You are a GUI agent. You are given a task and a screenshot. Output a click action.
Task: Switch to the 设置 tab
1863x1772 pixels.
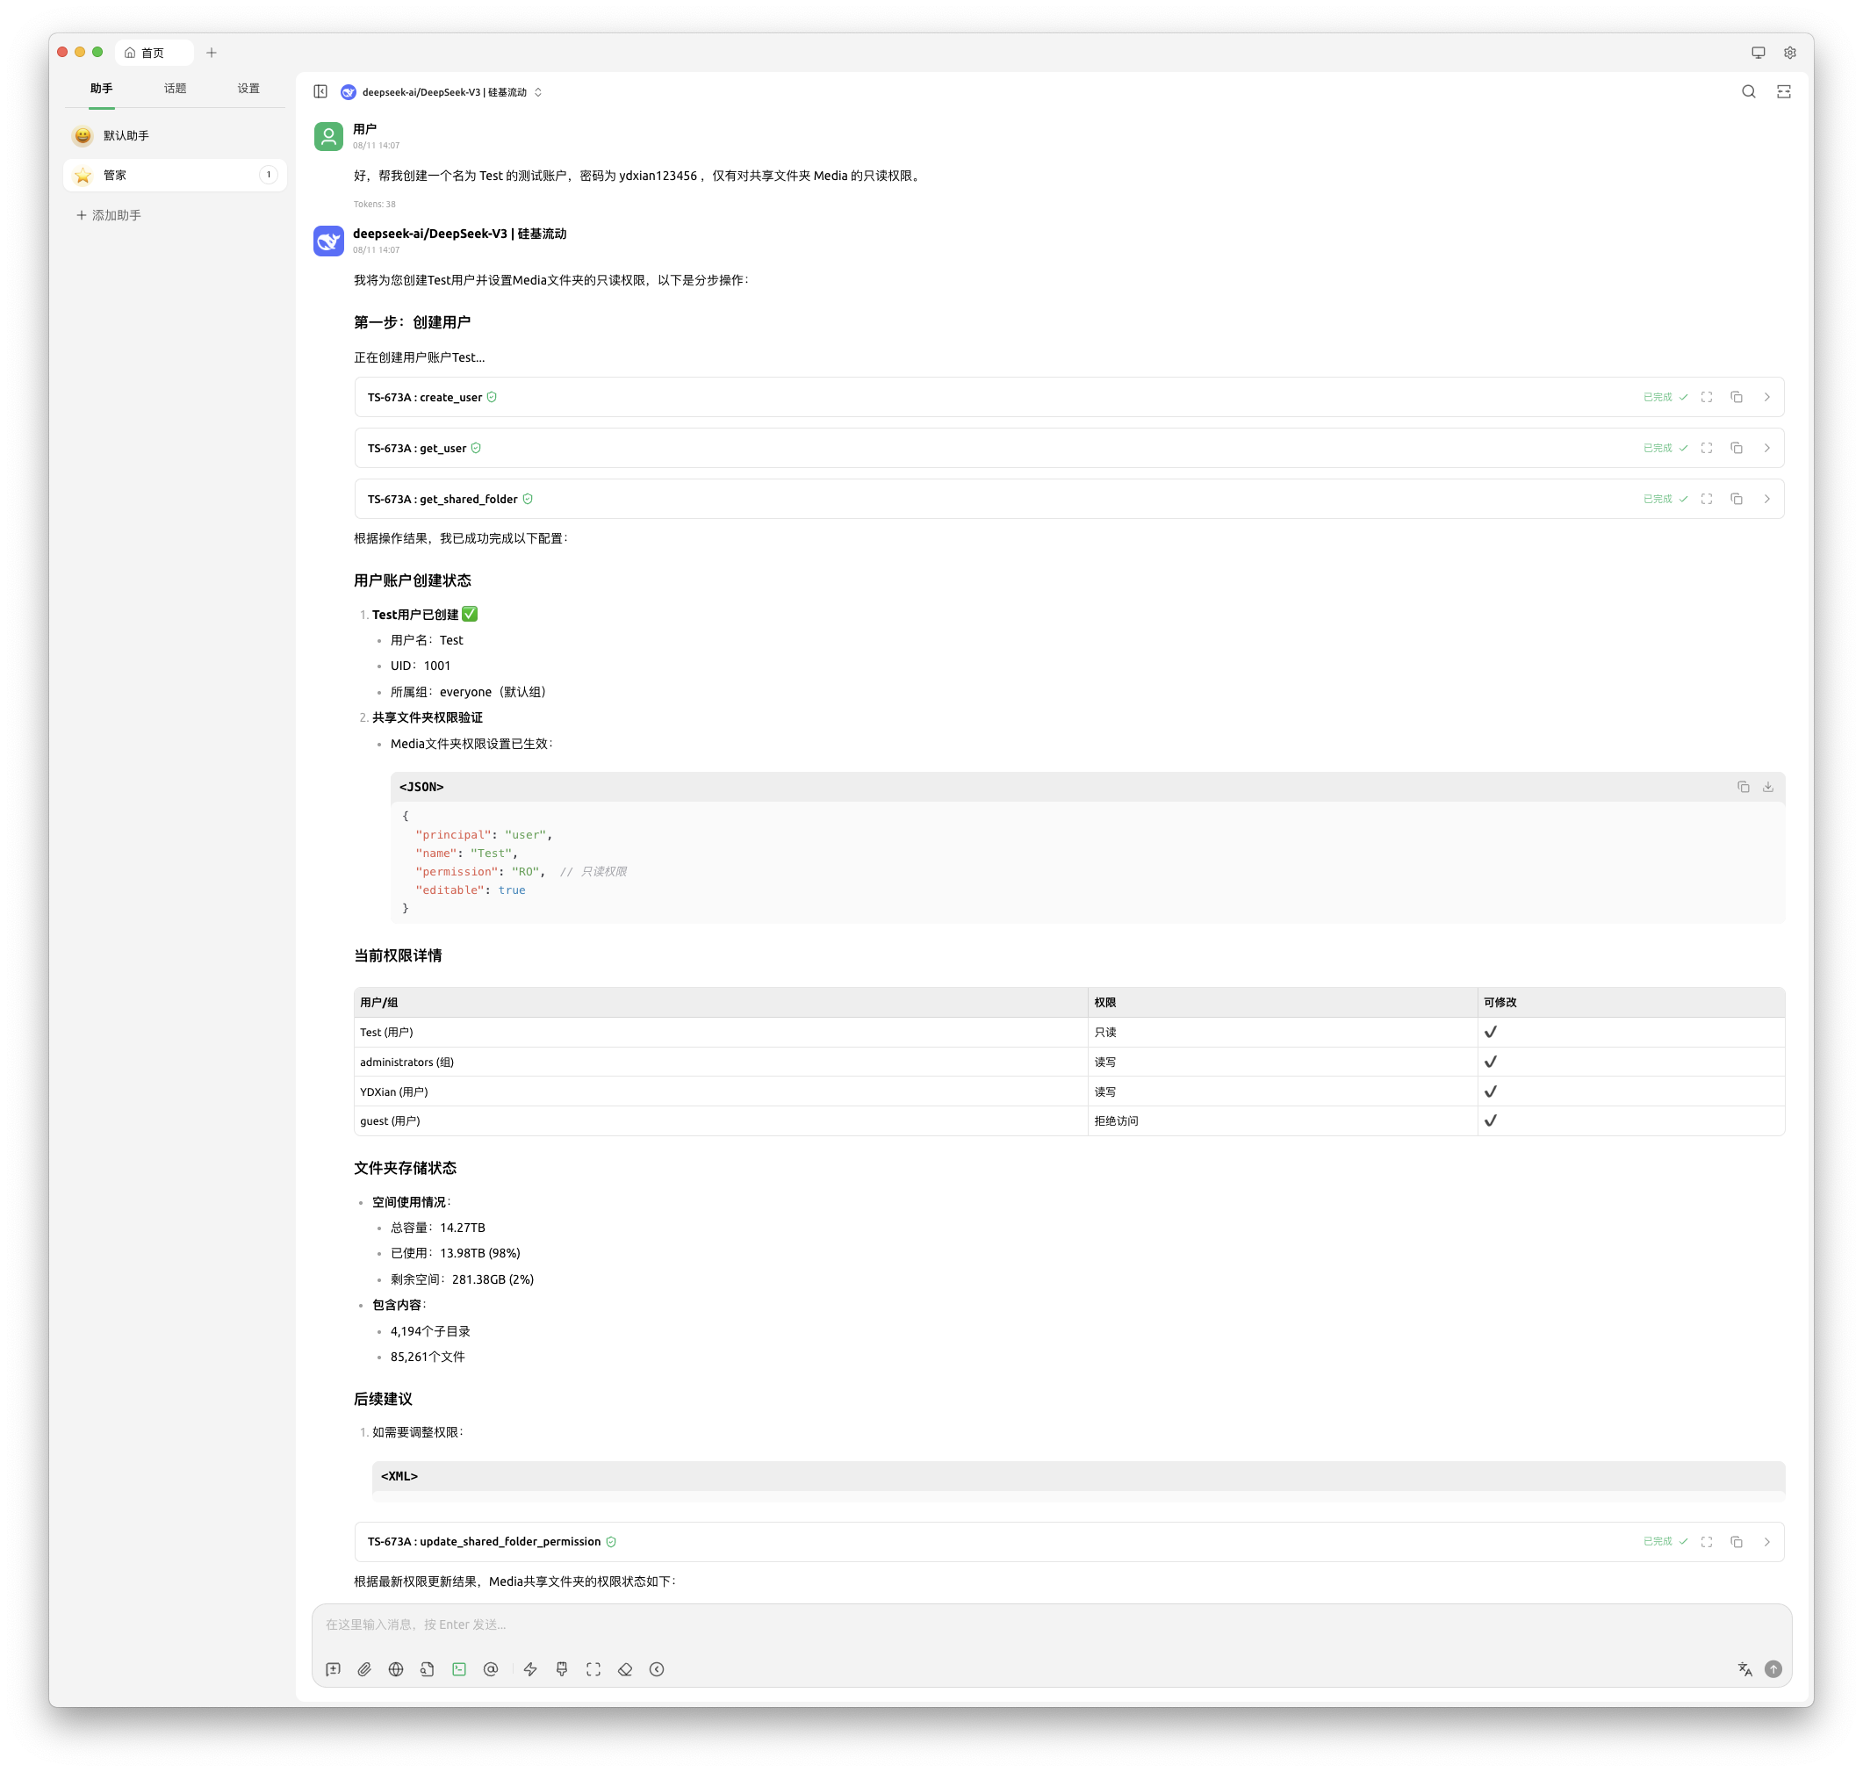tap(248, 88)
